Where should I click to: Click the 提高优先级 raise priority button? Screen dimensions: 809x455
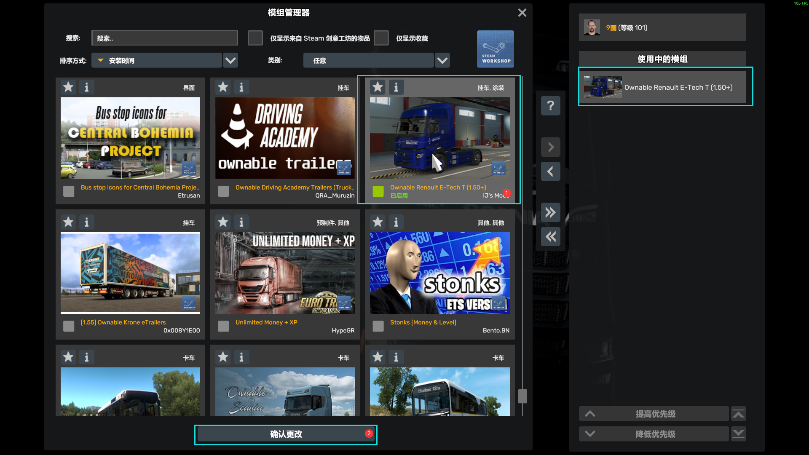654,414
